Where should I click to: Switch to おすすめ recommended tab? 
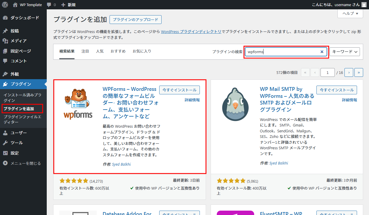[118, 51]
